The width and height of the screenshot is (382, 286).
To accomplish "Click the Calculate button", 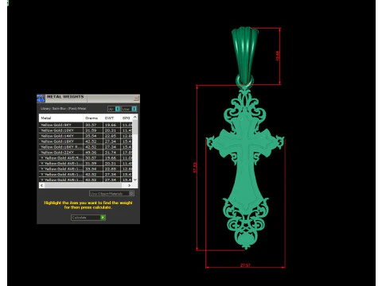I will [88, 218].
